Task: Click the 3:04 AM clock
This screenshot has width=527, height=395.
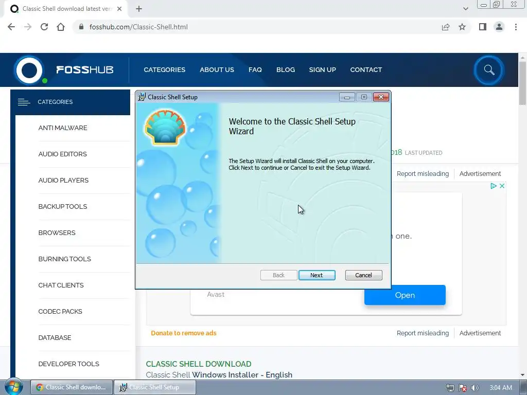Action: [x=501, y=388]
